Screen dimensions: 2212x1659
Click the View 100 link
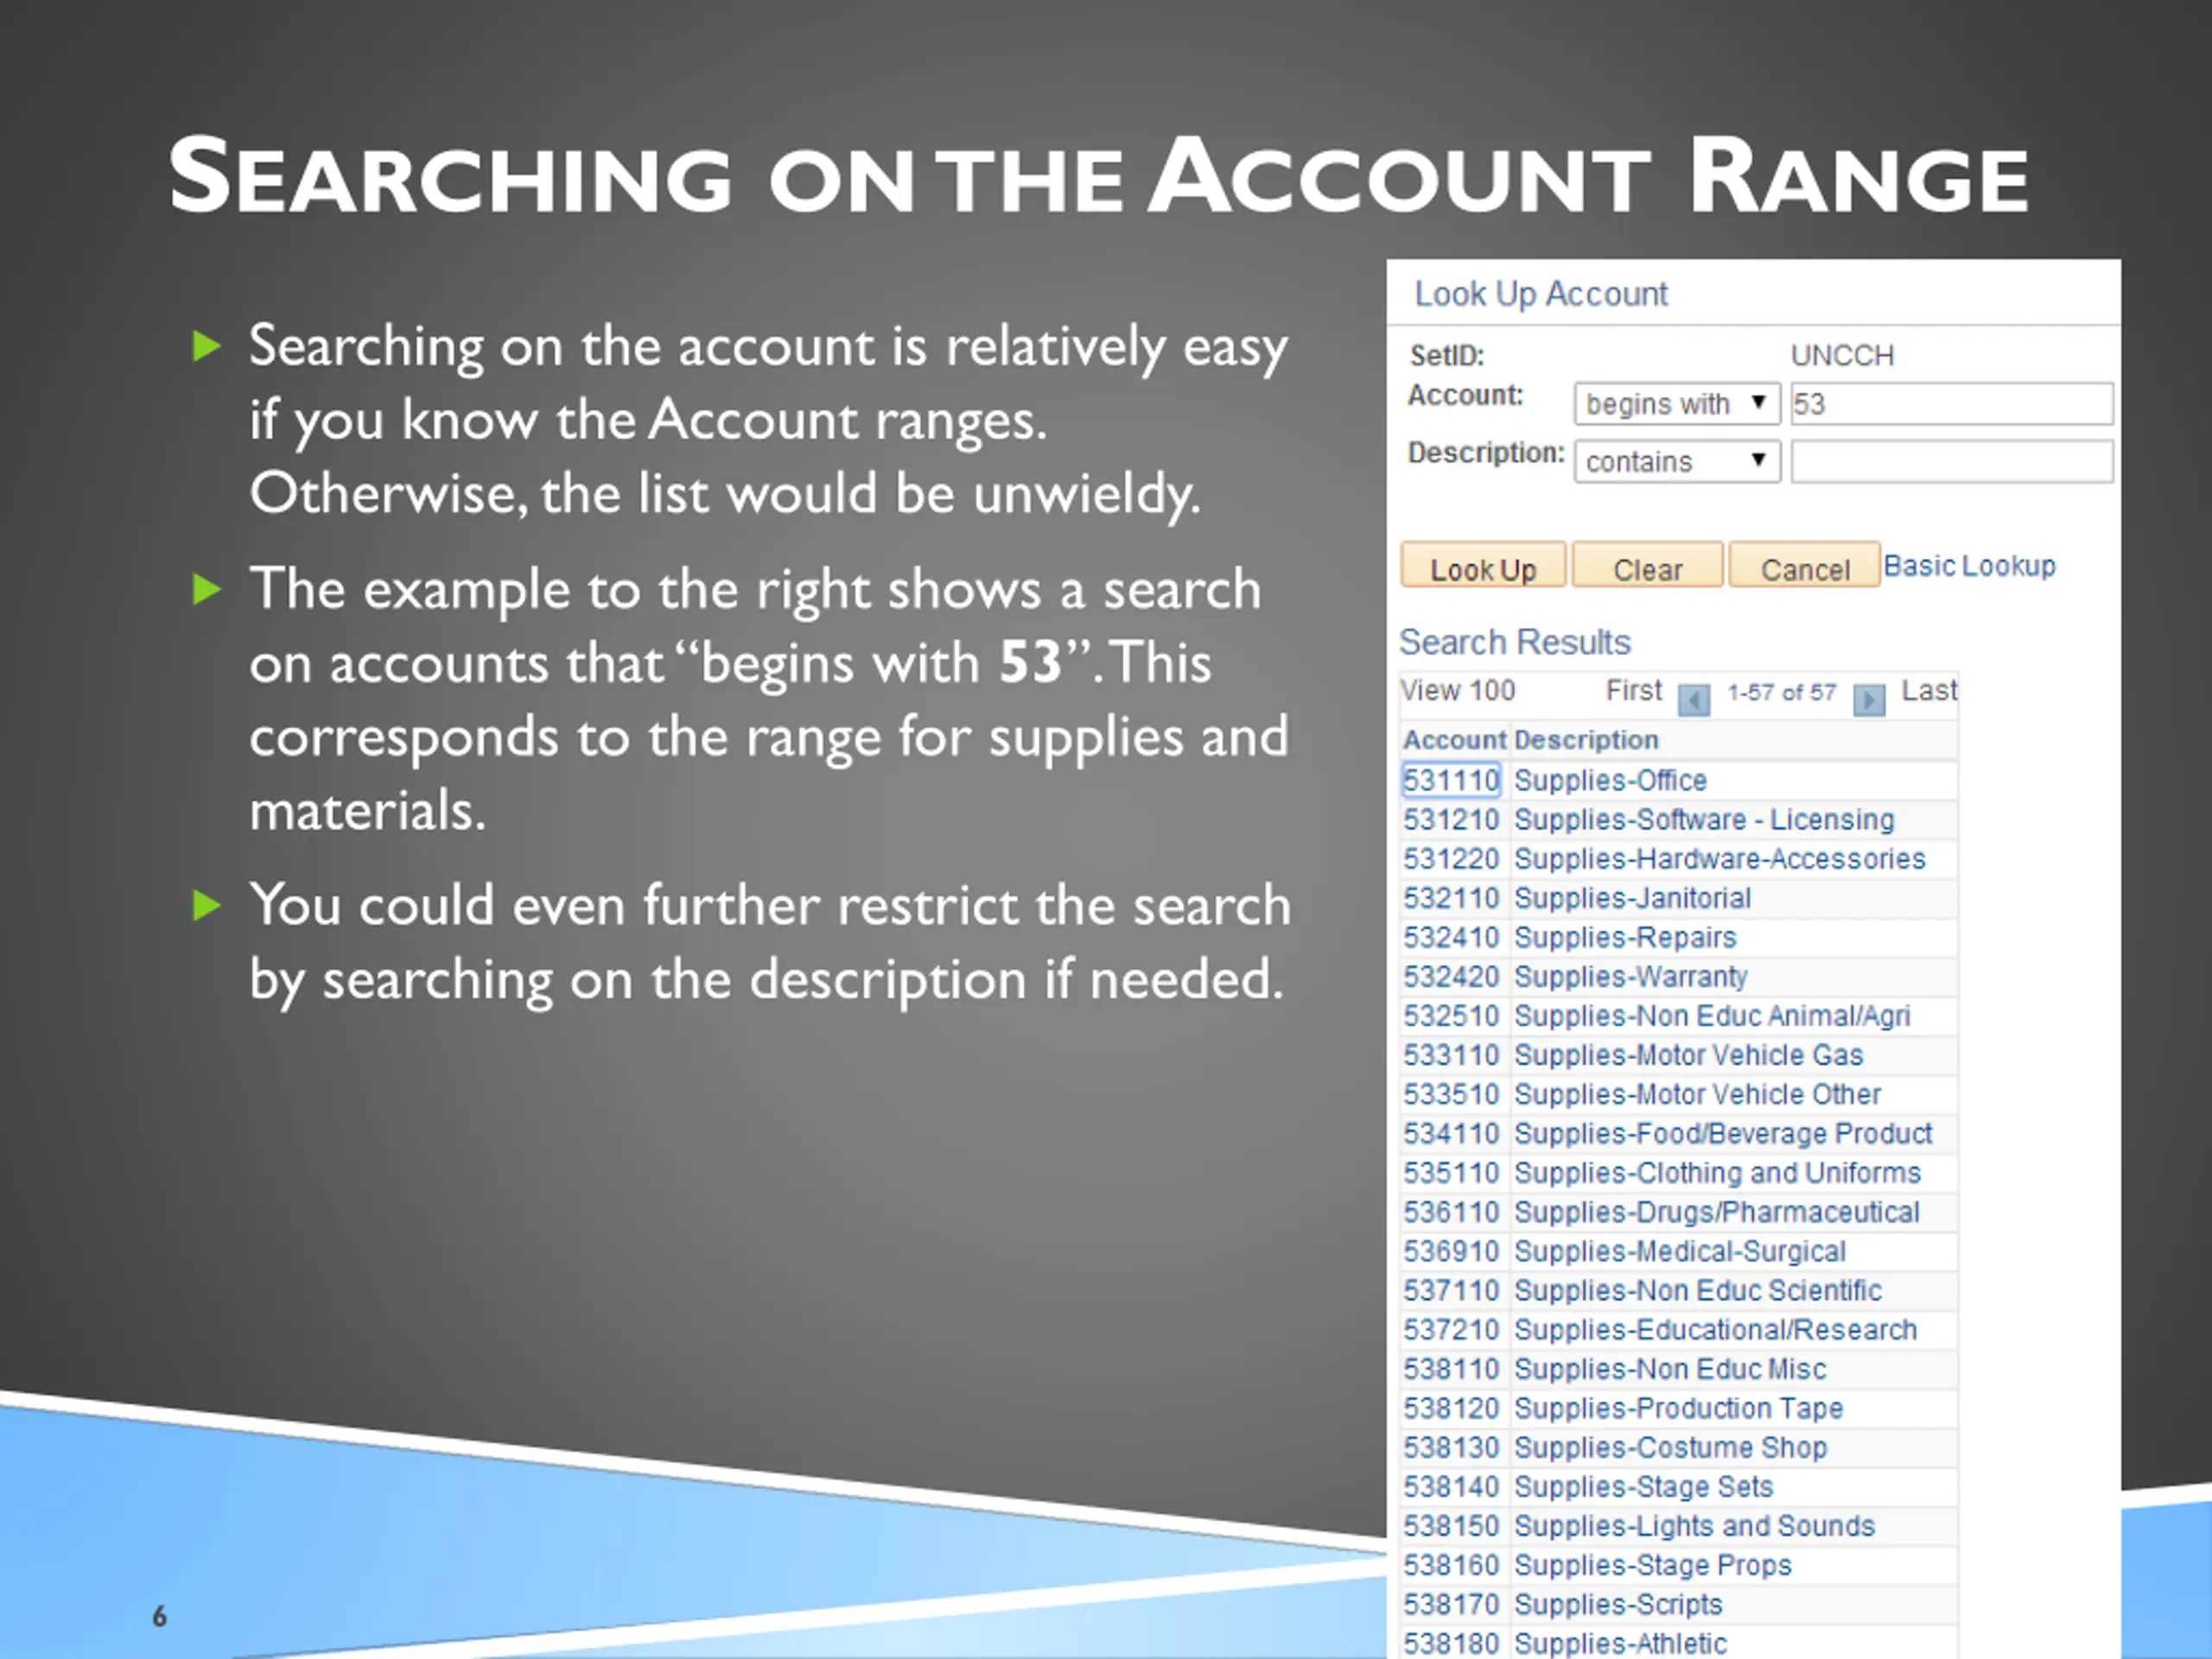pos(1457,690)
